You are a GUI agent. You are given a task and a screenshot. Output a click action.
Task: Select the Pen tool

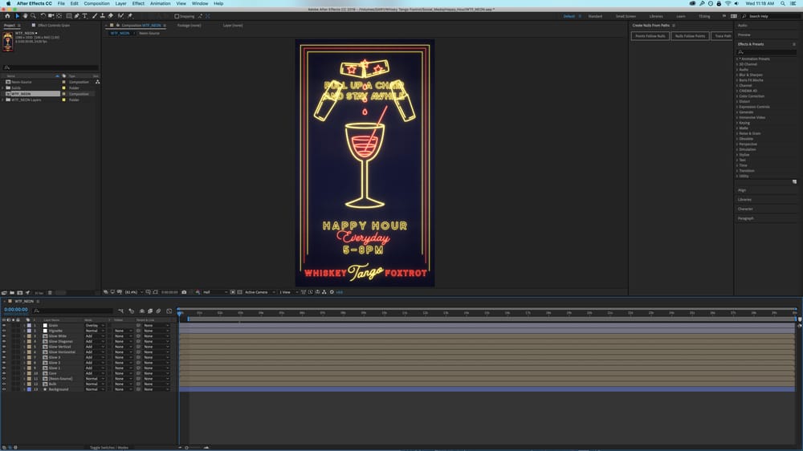pyautogui.click(x=77, y=16)
